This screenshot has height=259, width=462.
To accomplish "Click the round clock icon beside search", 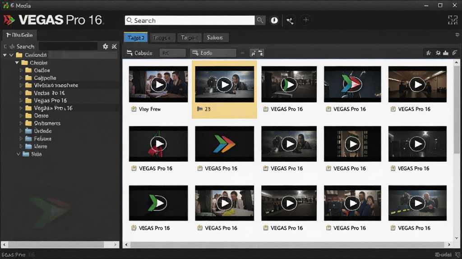I will coord(274,20).
